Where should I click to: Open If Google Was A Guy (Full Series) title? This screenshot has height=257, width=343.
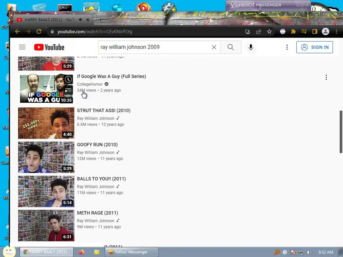[112, 76]
